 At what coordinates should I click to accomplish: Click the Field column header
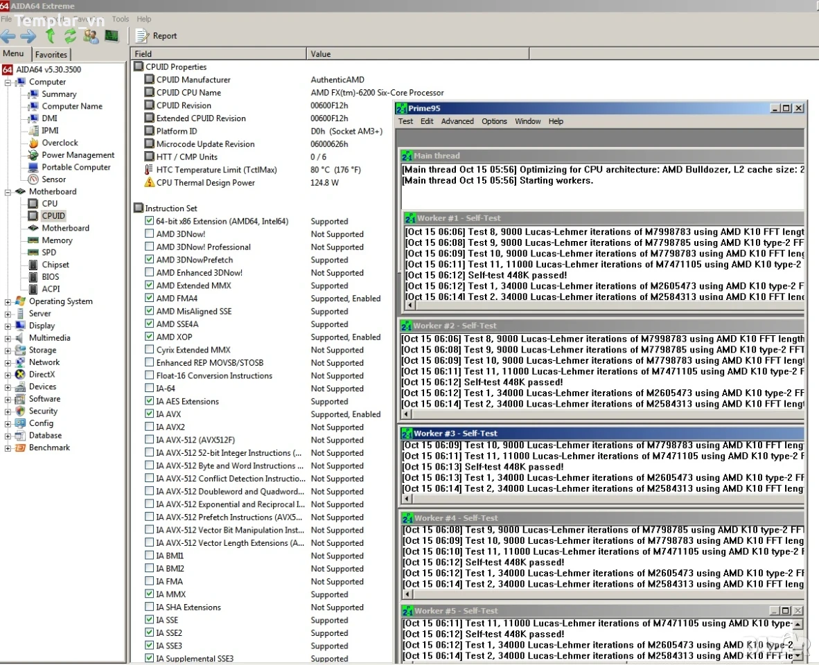pos(218,54)
